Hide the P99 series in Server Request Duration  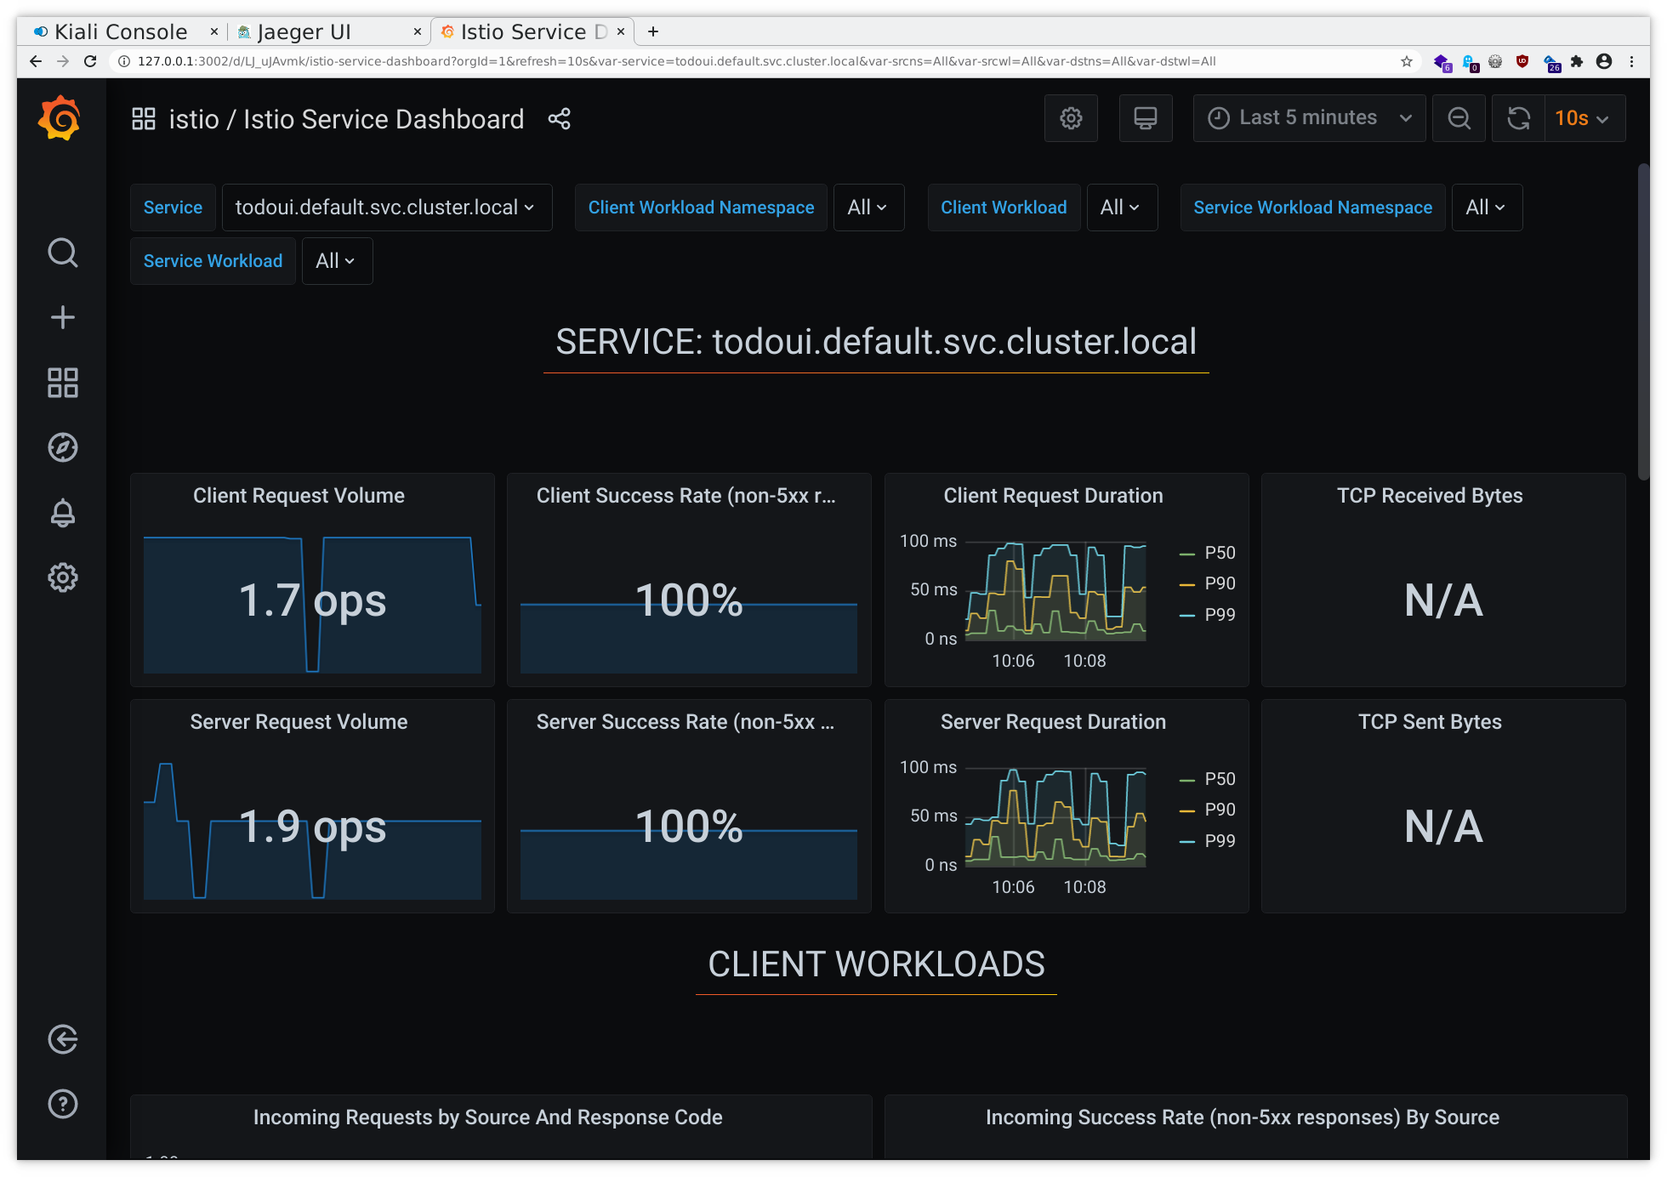pyautogui.click(x=1222, y=840)
